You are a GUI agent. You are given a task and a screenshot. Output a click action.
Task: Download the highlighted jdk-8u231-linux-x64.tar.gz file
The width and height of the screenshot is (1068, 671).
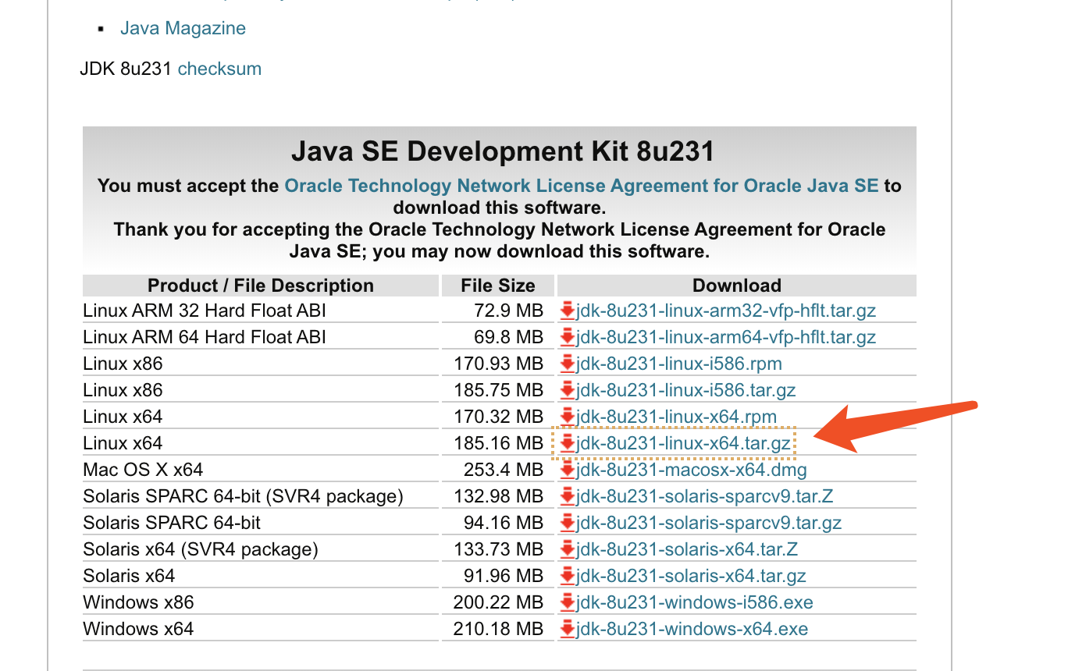tap(681, 442)
